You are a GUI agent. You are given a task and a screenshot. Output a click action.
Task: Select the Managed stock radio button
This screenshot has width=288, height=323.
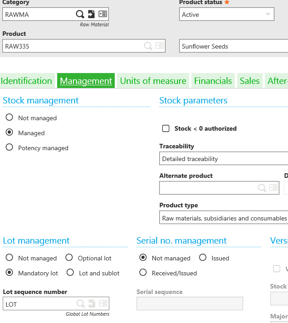(9, 132)
